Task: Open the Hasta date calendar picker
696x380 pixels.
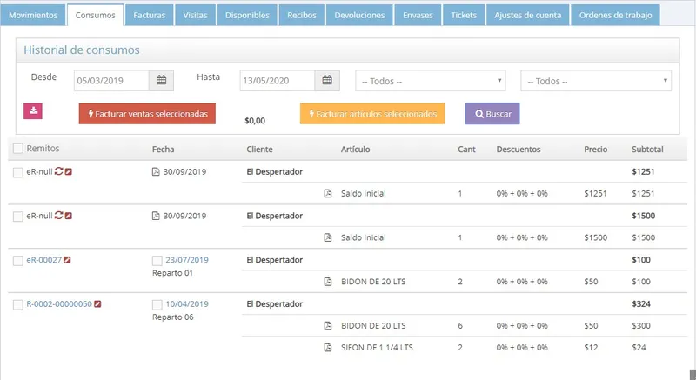Action: [327, 81]
